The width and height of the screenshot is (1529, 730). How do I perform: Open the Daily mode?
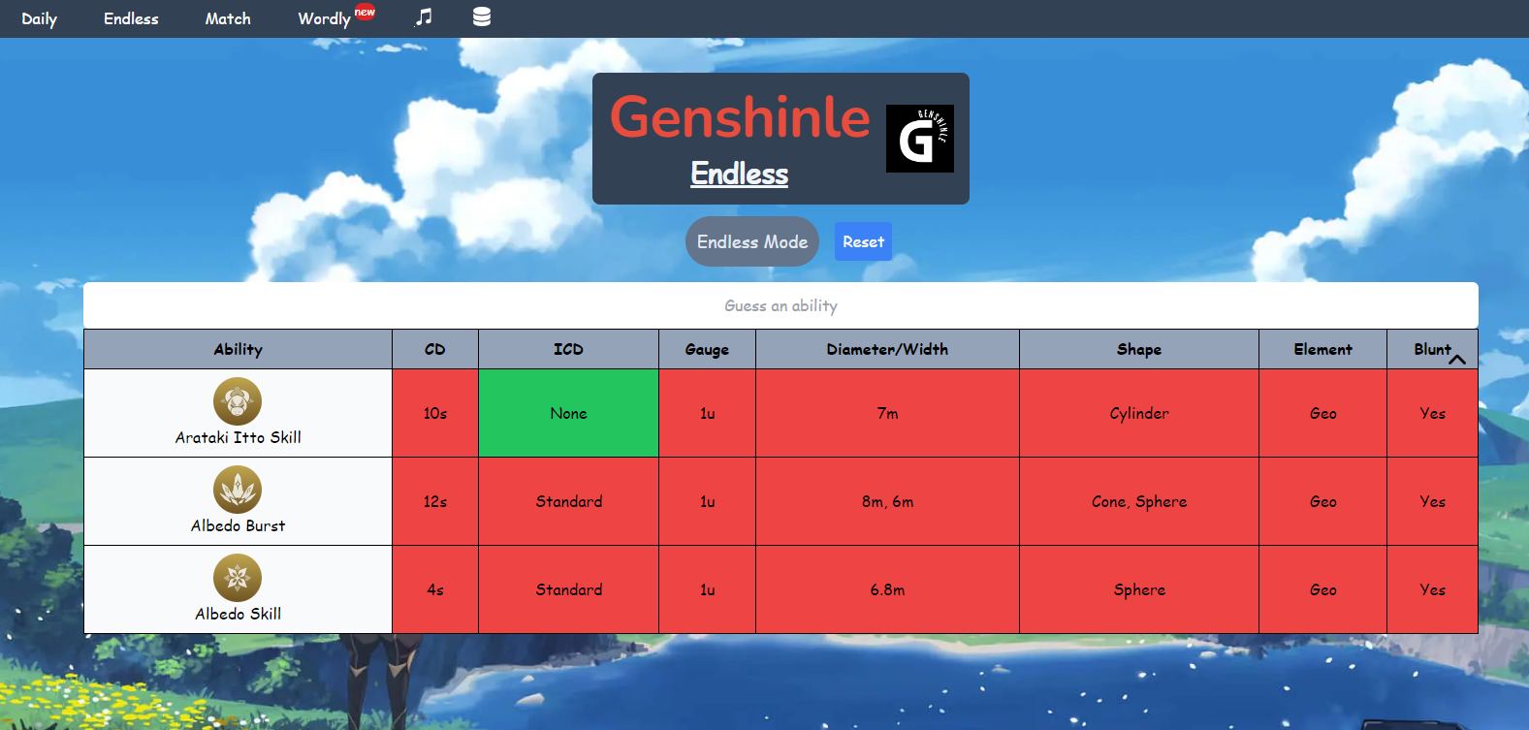(x=40, y=18)
